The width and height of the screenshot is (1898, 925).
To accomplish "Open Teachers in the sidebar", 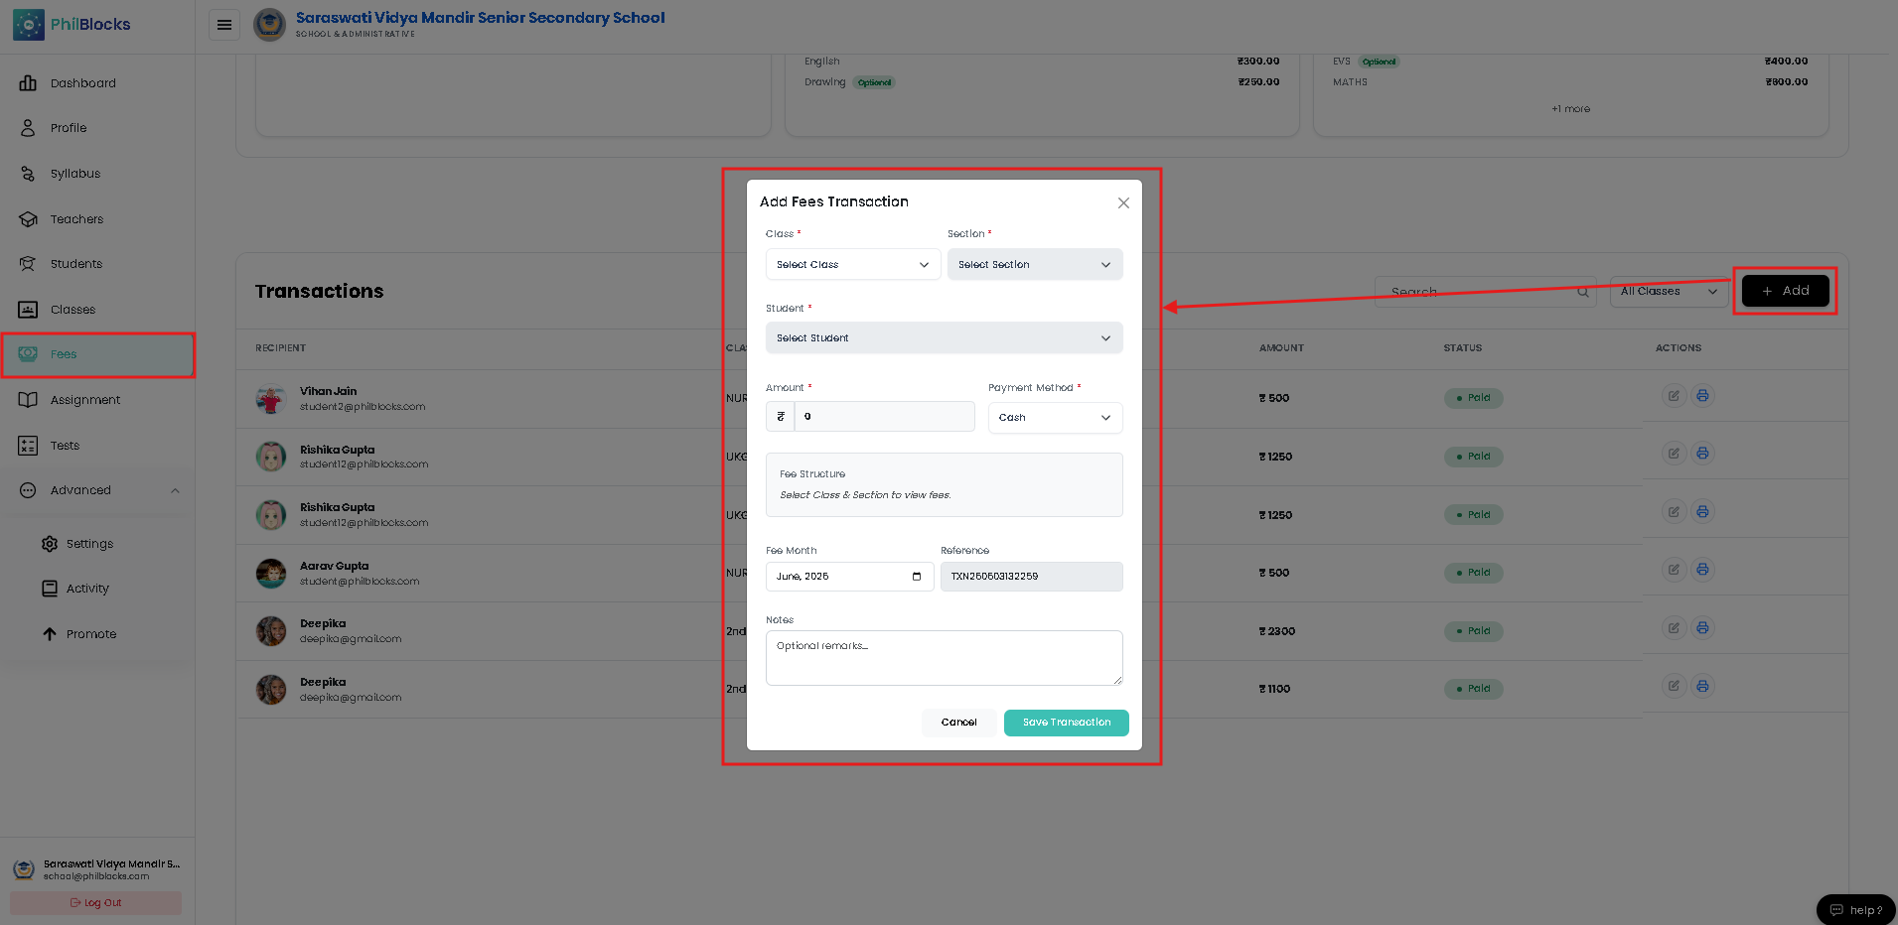I will pyautogui.click(x=76, y=219).
